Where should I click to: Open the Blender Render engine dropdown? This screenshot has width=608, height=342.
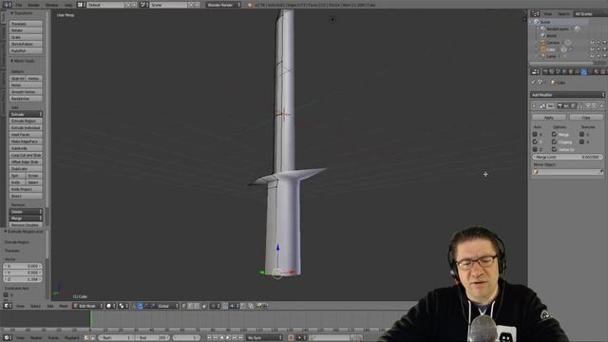point(223,5)
